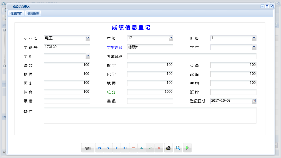
Task: Cancel changes with the red X icon
Action: pyautogui.click(x=158, y=148)
